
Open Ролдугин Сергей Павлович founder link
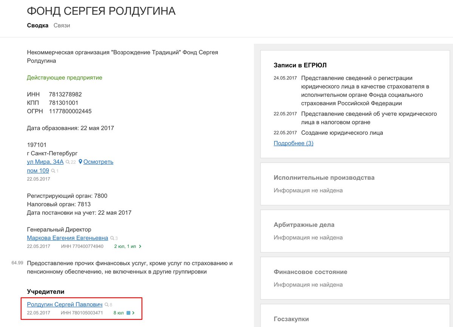pos(65,304)
